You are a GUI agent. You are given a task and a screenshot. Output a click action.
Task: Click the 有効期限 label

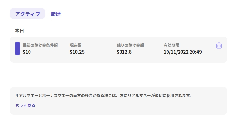pos(171,45)
